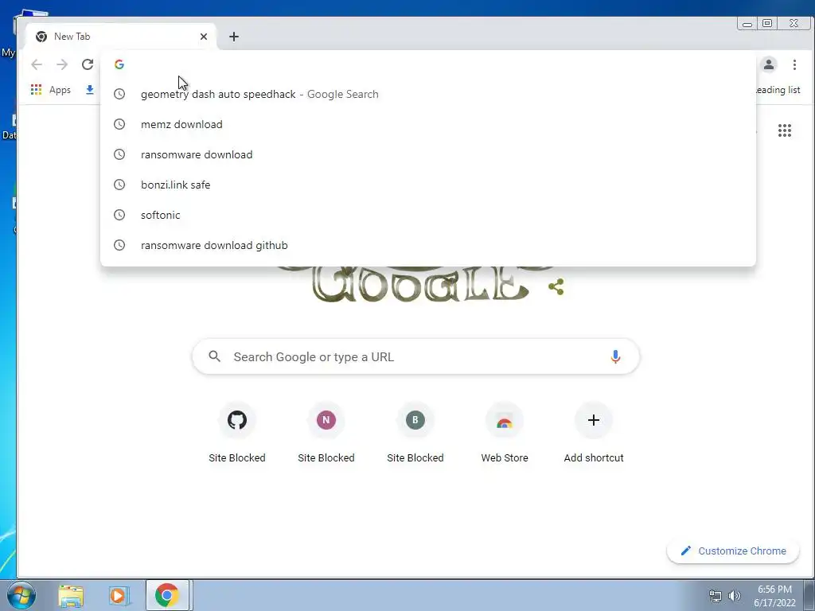Open the Reading list
Screen dimensions: 815x611
(x=778, y=90)
